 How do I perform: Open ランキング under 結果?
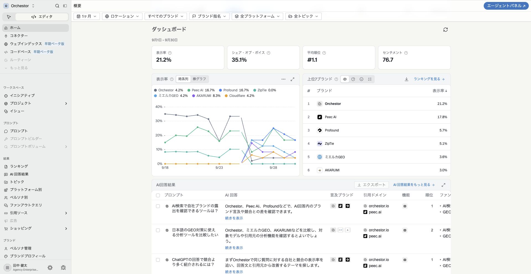point(35,167)
